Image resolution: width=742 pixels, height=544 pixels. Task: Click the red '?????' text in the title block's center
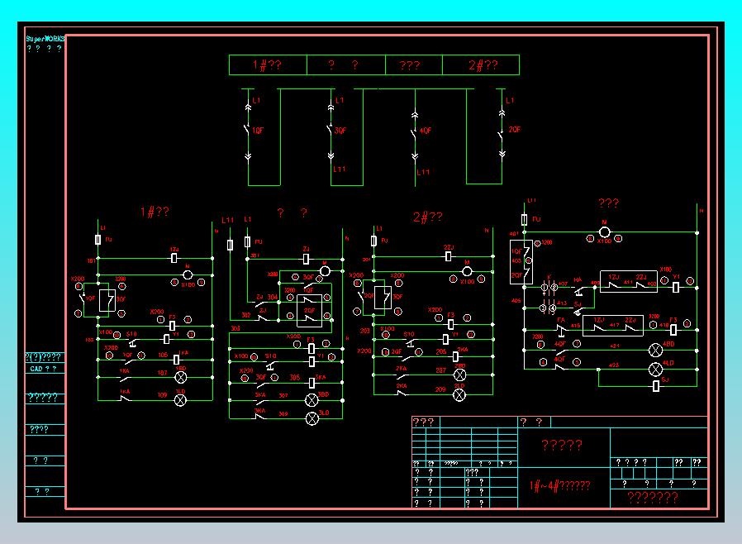point(562,445)
